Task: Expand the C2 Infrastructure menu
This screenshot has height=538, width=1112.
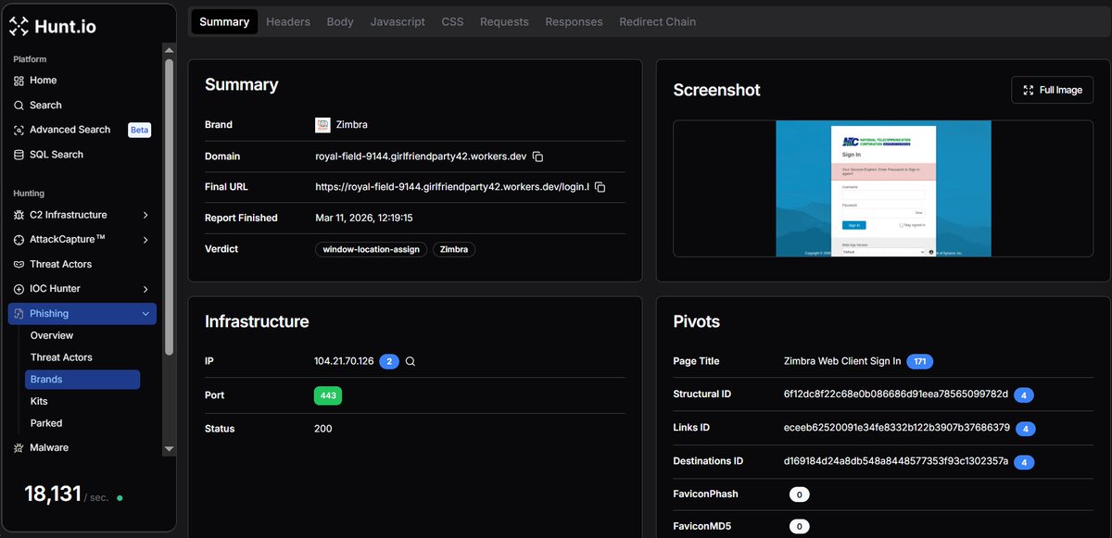Action: coord(145,215)
